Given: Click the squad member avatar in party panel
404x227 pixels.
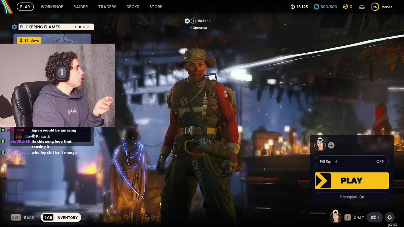Looking at the screenshot, I should 320,145.
